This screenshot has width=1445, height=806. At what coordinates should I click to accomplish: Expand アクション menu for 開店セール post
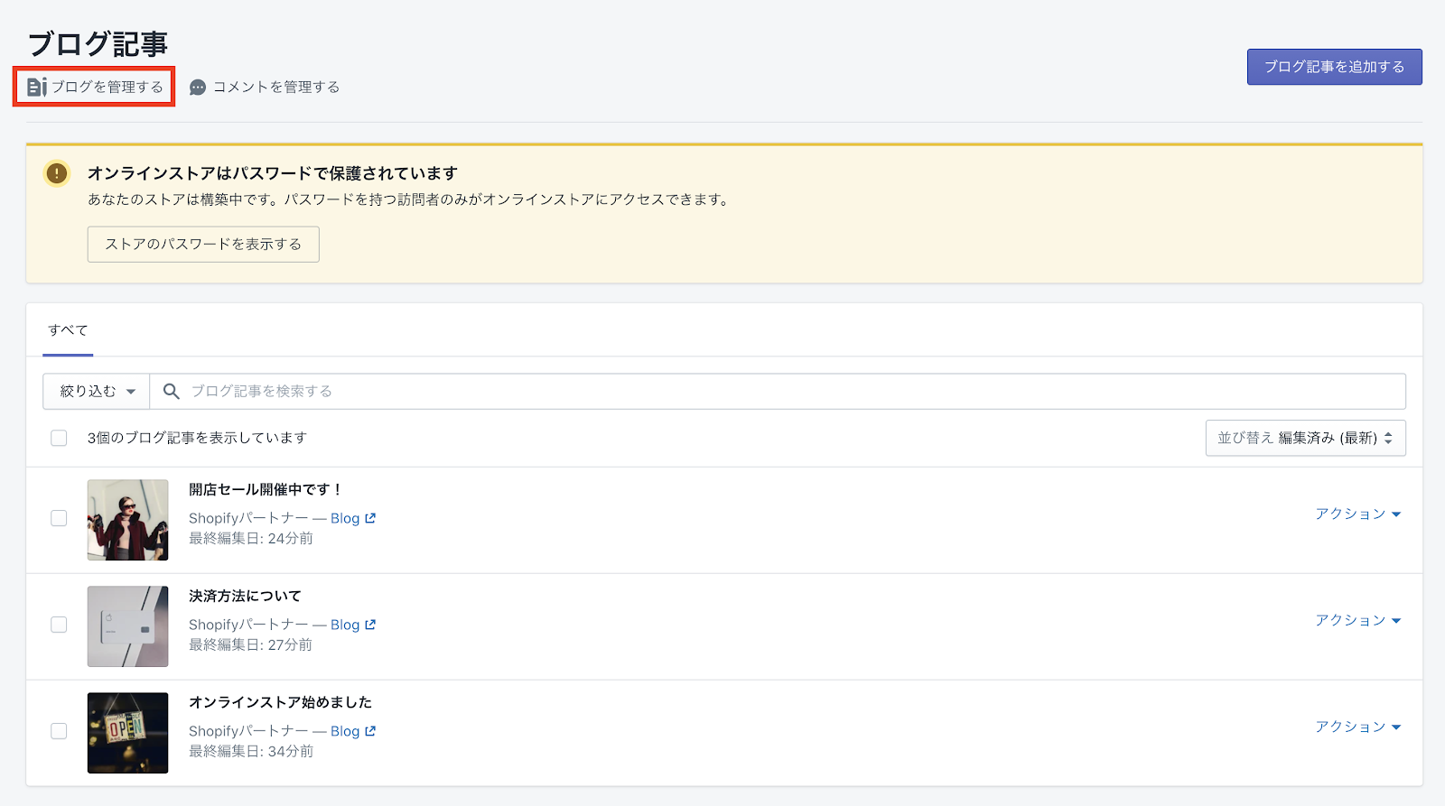tap(1357, 514)
